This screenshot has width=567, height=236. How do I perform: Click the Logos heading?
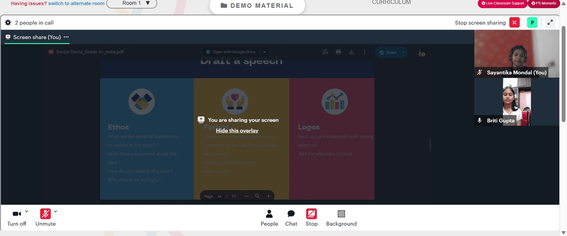[x=309, y=127]
